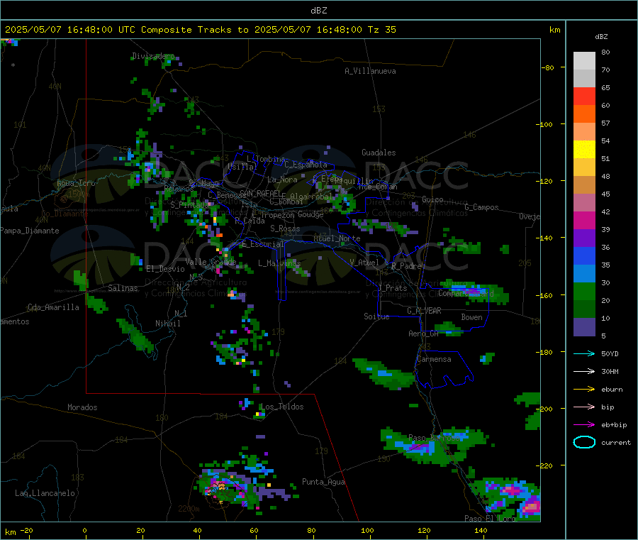The height and width of the screenshot is (540, 638).
Task: Click the 51 dBZ yellow legend swatch
Action: point(584,150)
